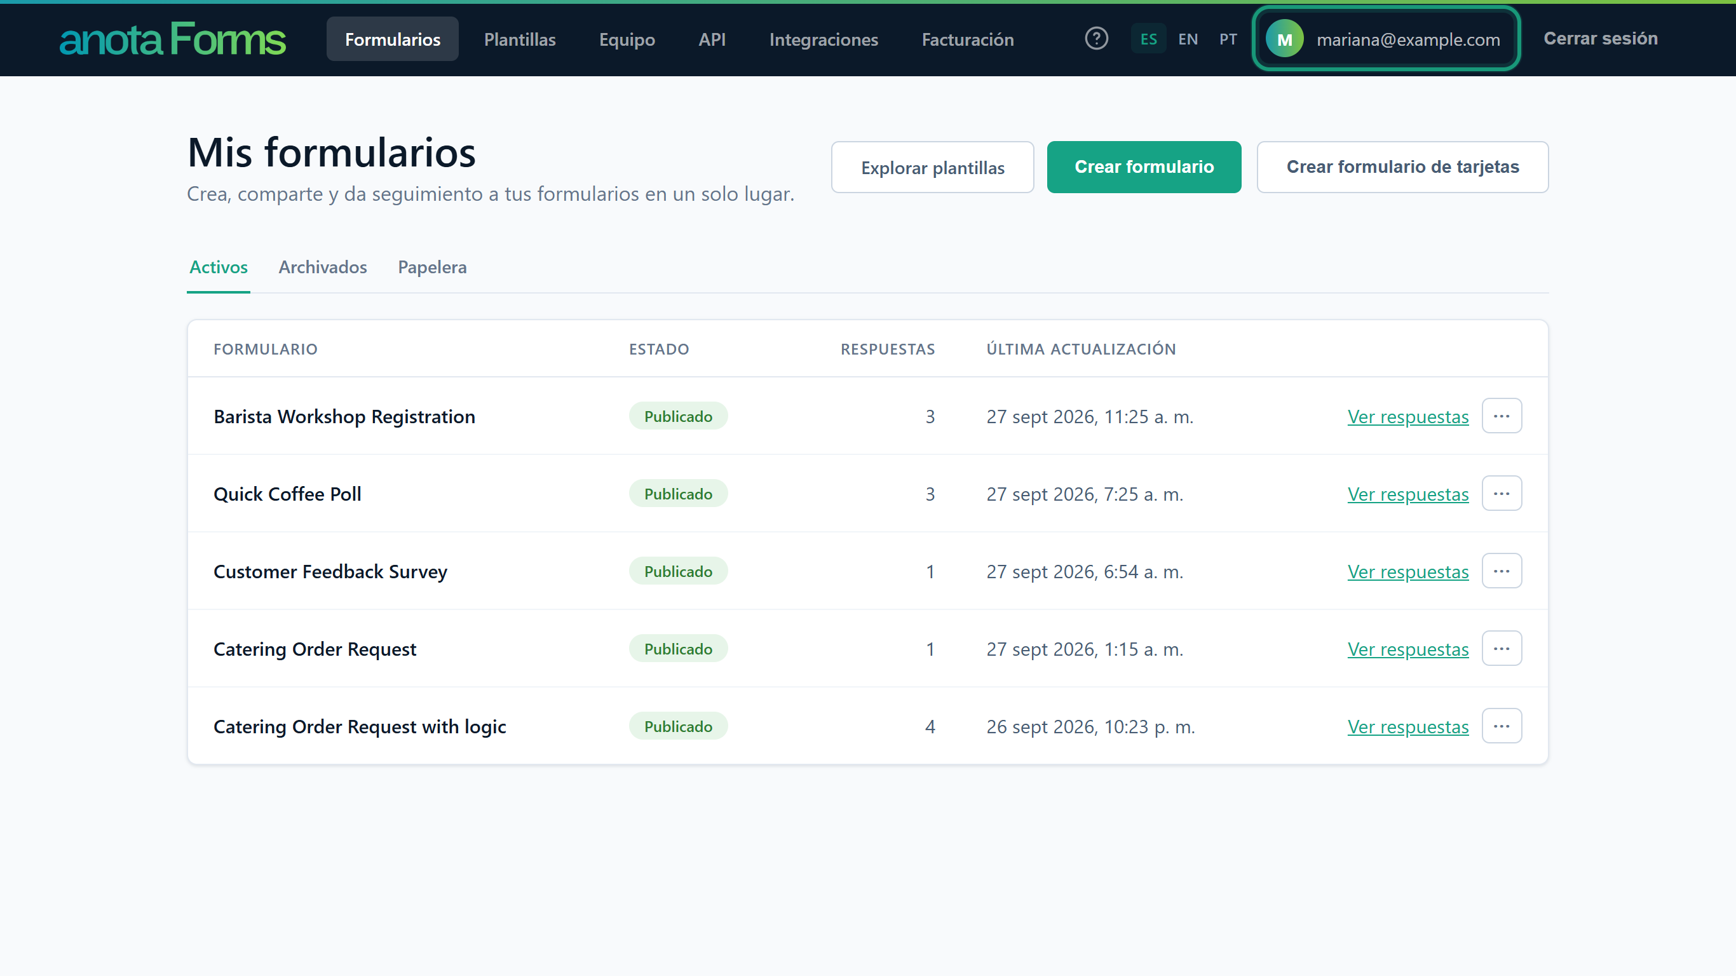Open the Plantillas nav item
The height and width of the screenshot is (976, 1736).
520,39
